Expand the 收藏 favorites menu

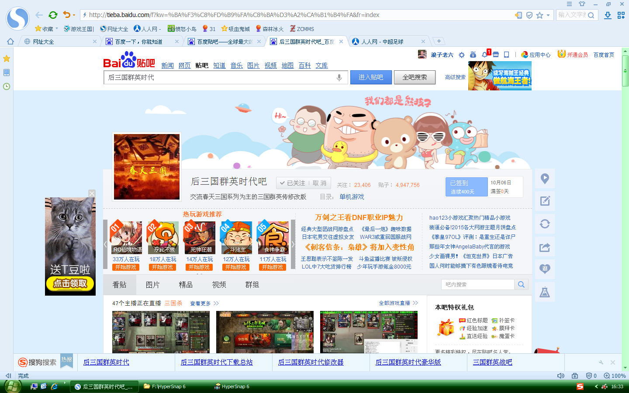point(46,29)
